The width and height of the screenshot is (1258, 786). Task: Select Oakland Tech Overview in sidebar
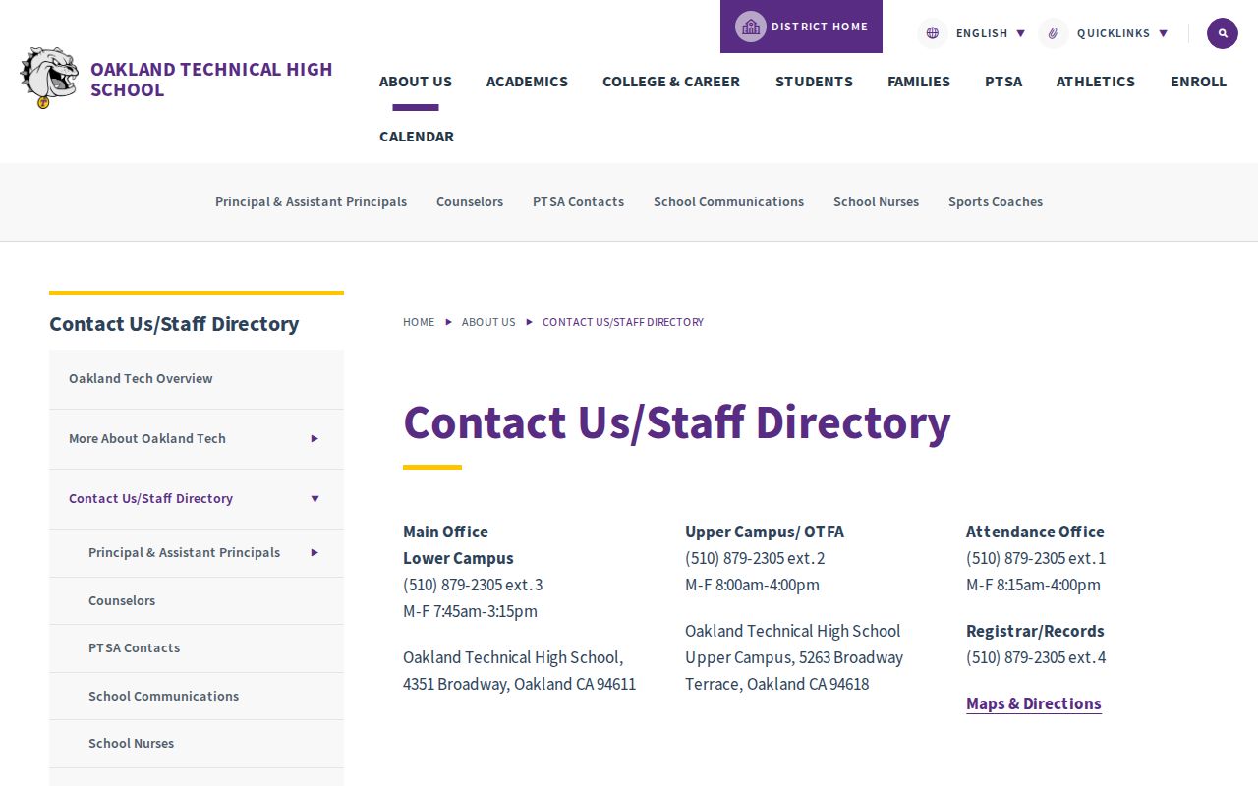(197, 379)
